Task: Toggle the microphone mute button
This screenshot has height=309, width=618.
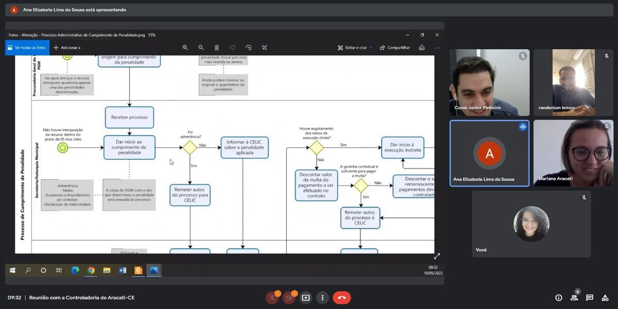Action: [x=272, y=298]
